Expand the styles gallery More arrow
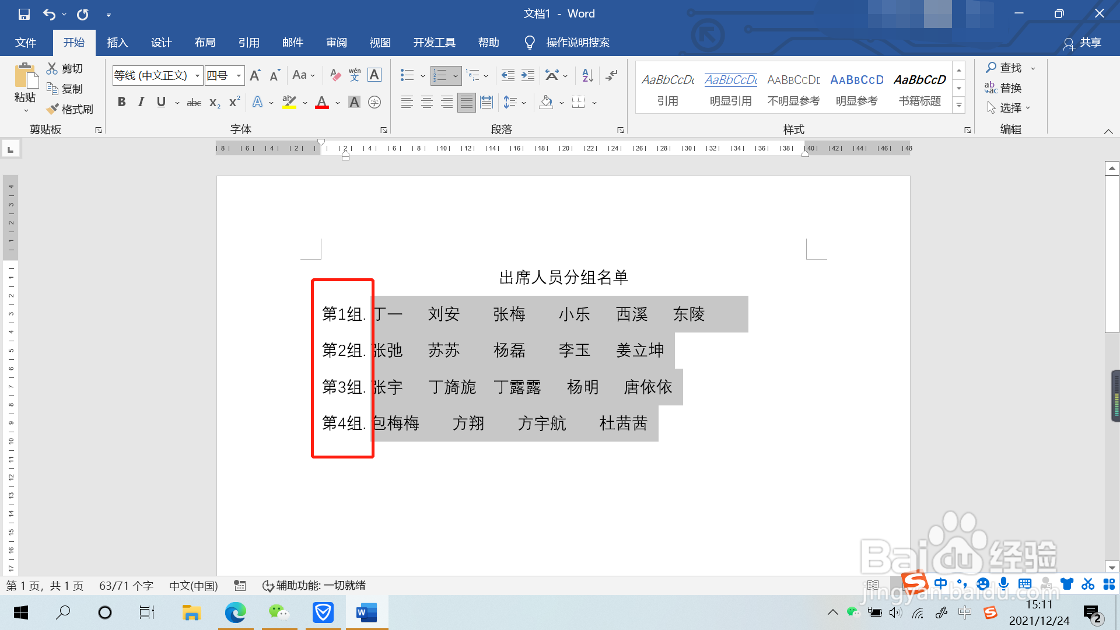Screen dimensions: 1120x630 point(959,106)
